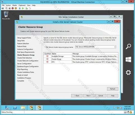
Task: Open Server Manager from the taskbar
Action: (7, 108)
